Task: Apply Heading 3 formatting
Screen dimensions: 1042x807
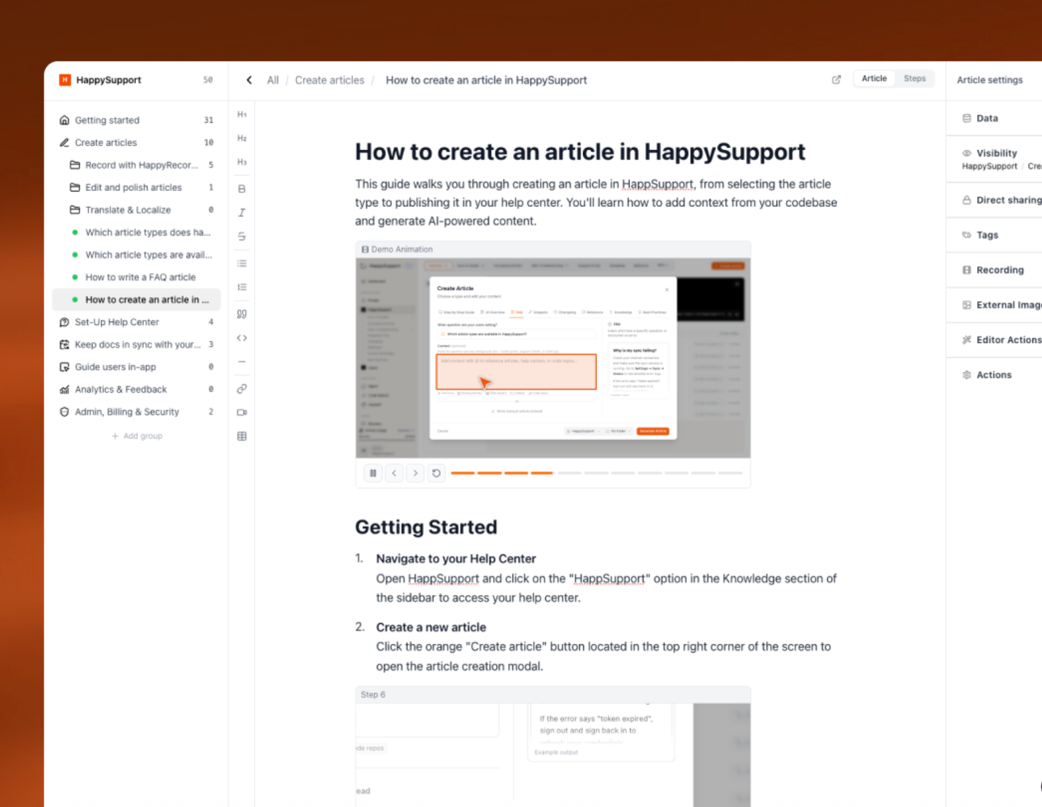Action: click(242, 162)
